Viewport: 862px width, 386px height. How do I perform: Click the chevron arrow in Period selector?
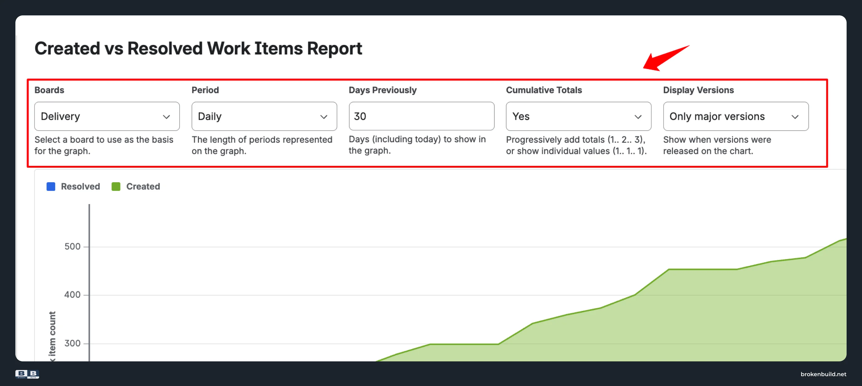coord(324,117)
